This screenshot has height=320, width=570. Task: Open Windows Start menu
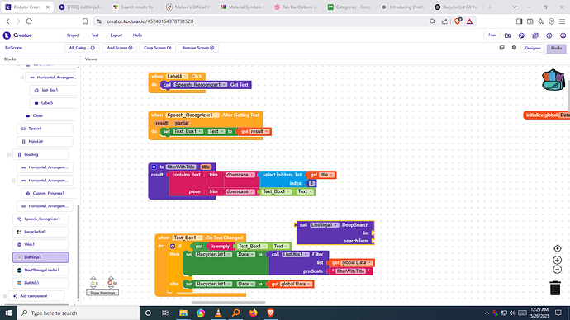click(x=8, y=313)
